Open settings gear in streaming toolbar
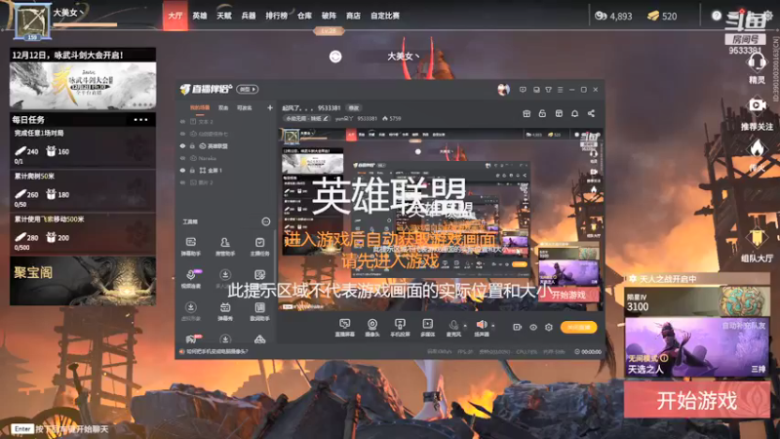This screenshot has height=439, width=780. pos(549,327)
